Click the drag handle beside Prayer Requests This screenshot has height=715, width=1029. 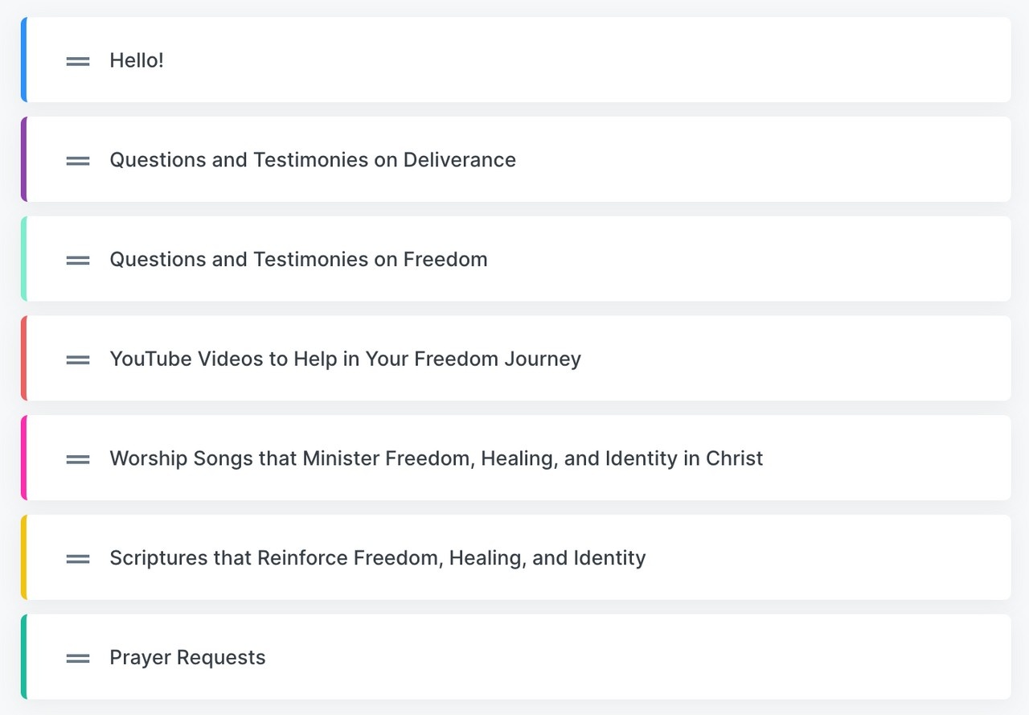pyautogui.click(x=78, y=658)
